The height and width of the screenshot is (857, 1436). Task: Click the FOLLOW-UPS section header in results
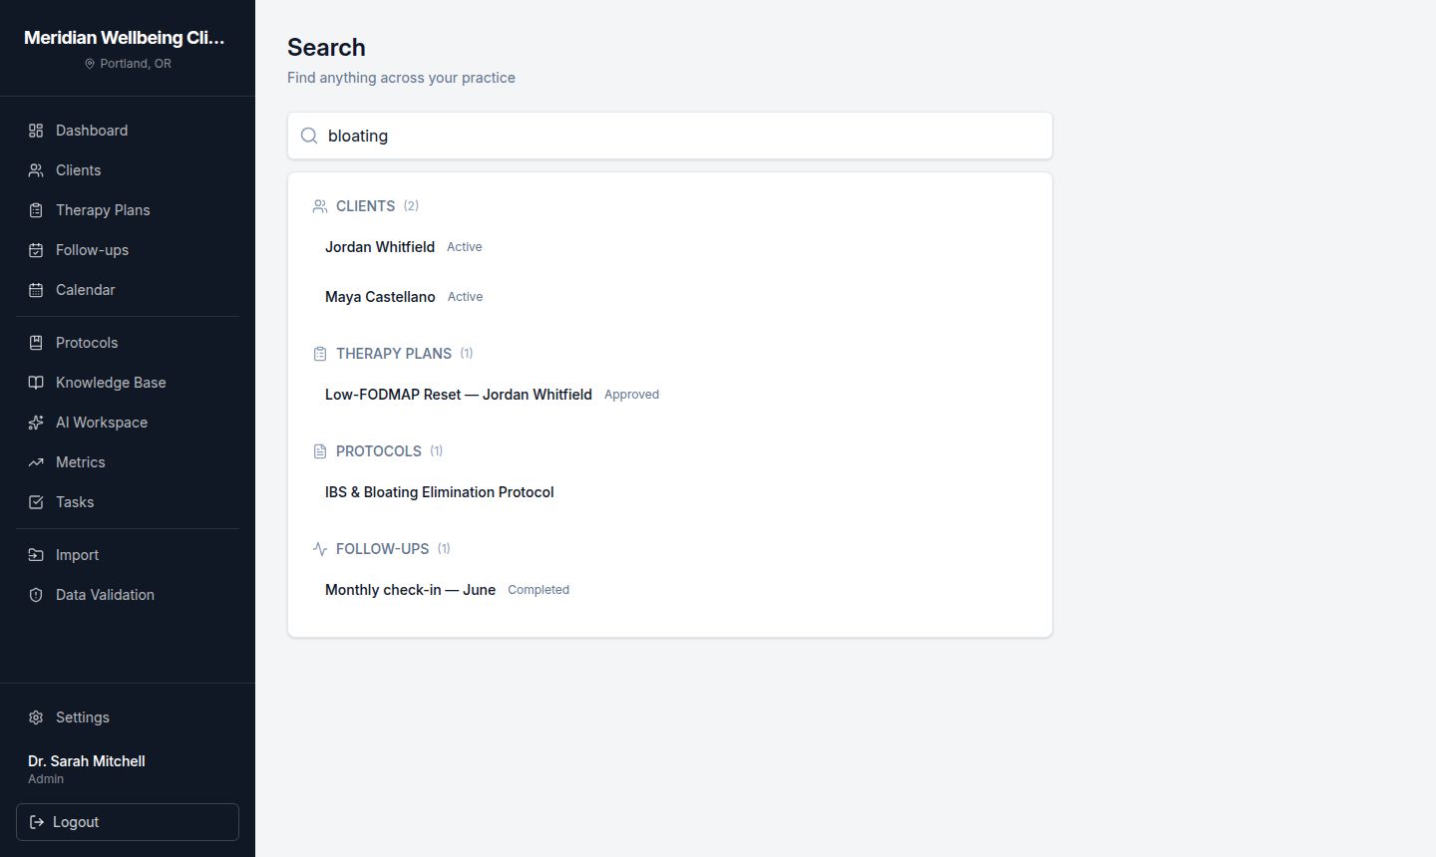click(383, 549)
